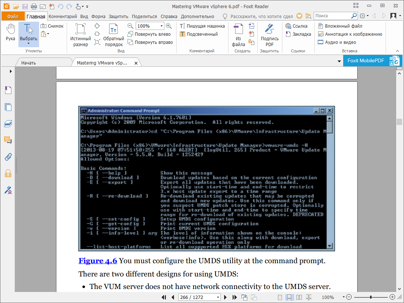Viewport: 404px width, 303px height.
Task: Collapse the ribbon with the chevron
Action: point(397,51)
